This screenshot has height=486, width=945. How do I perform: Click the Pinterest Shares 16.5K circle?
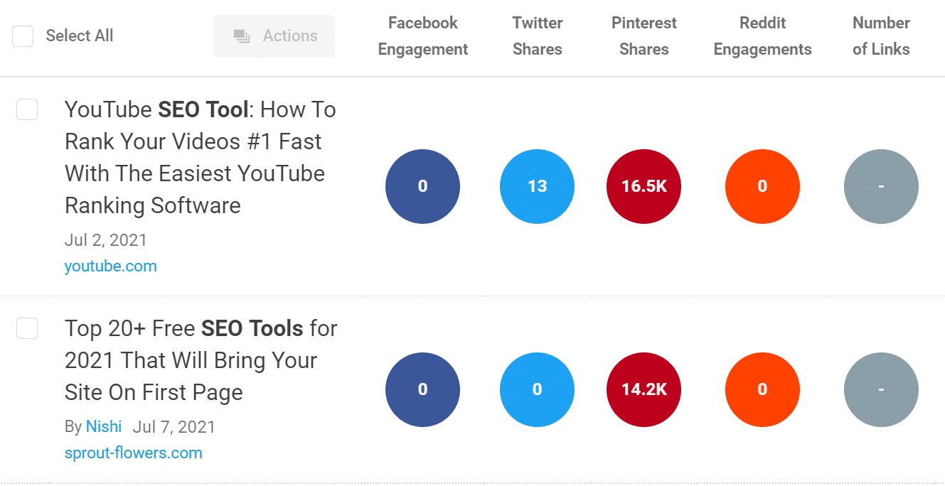(644, 186)
